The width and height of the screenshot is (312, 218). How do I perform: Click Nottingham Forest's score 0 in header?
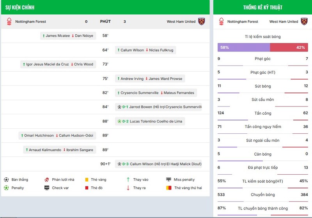click(x=86, y=21)
